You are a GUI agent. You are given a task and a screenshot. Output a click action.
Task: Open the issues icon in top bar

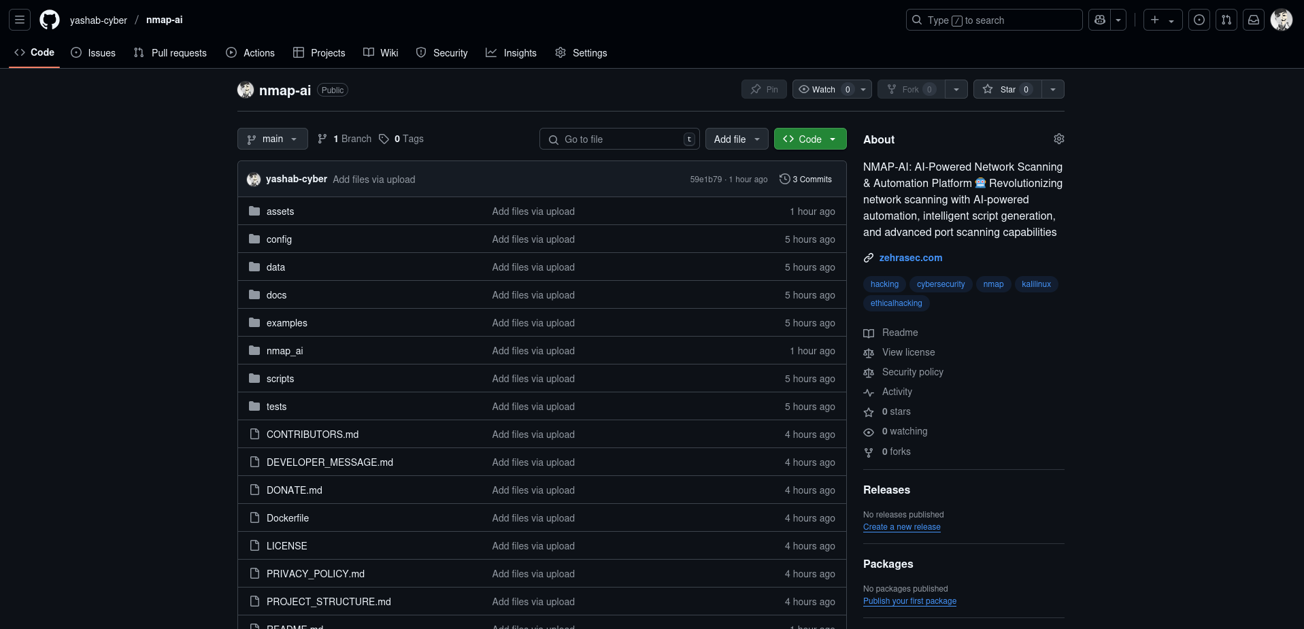tap(1199, 20)
